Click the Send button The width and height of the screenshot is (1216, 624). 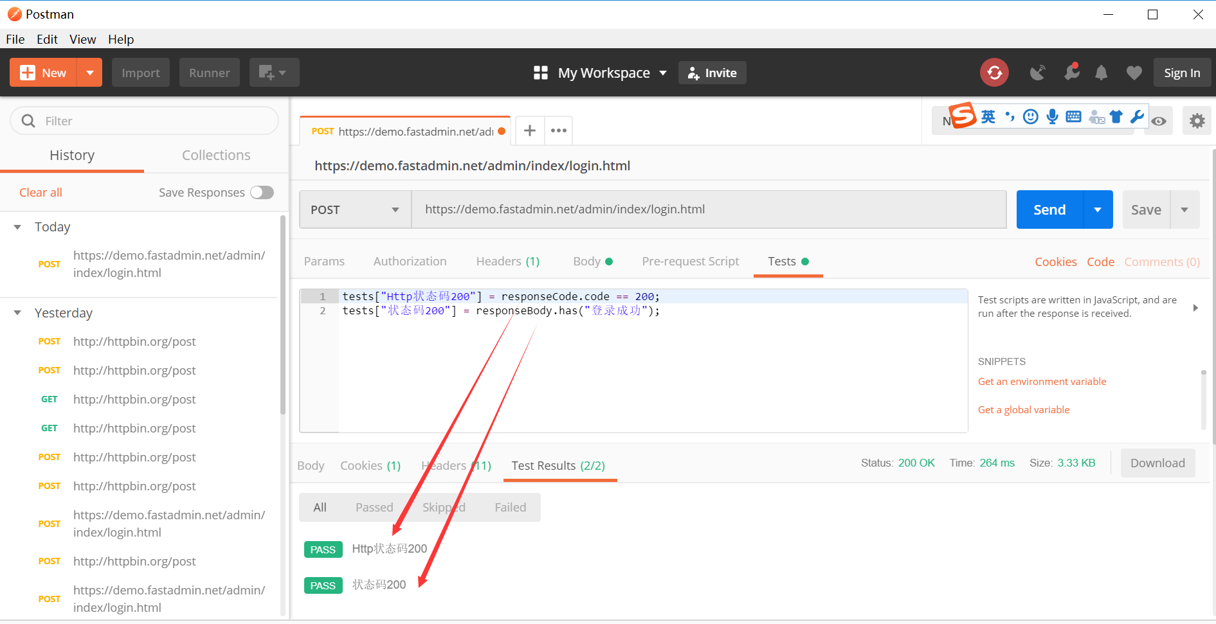[x=1049, y=209]
